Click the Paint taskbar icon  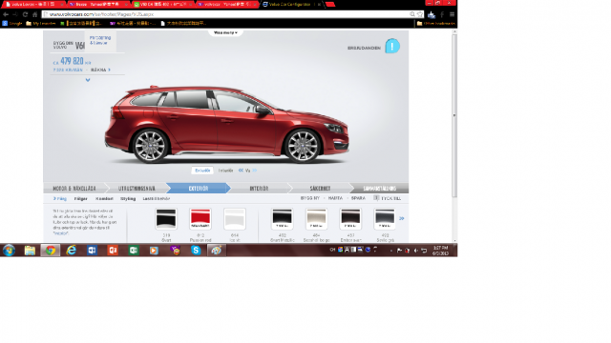217,250
